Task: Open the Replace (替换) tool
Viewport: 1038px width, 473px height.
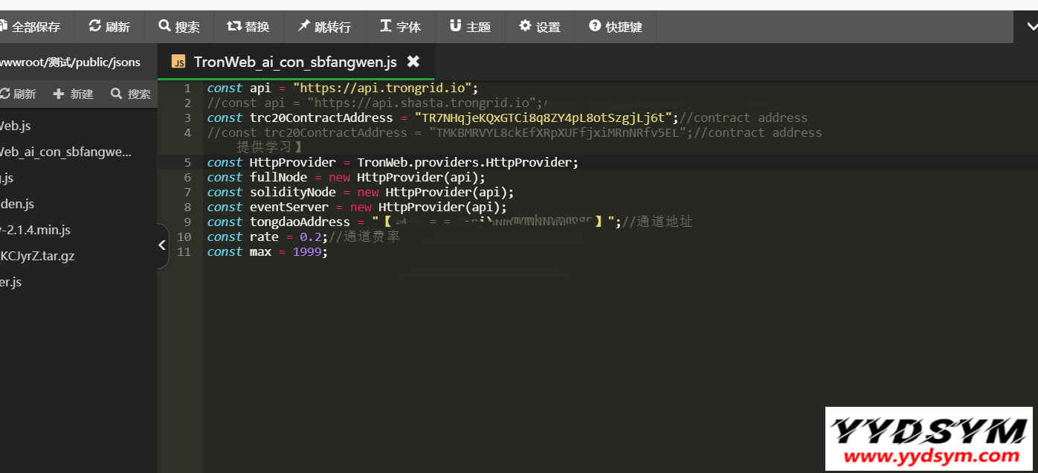Action: (x=234, y=27)
